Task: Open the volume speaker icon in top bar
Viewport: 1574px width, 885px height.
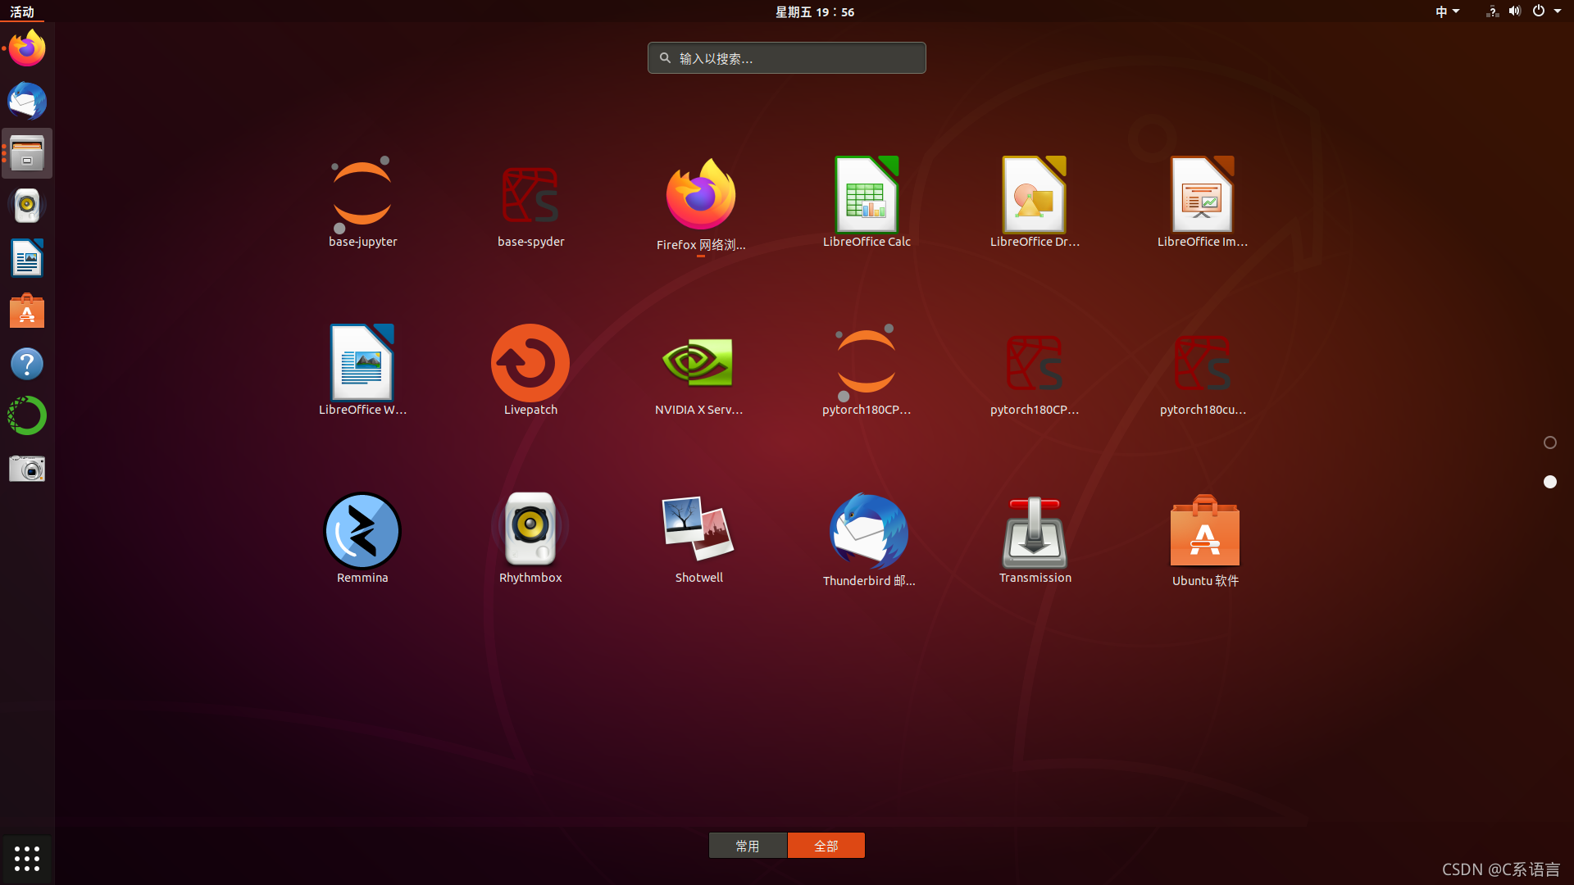Action: pyautogui.click(x=1515, y=11)
